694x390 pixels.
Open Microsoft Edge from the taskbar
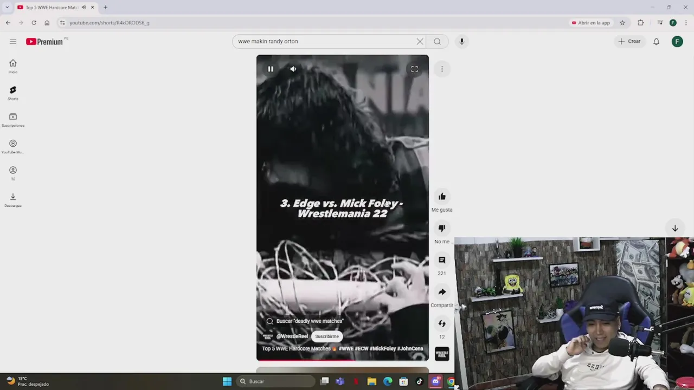(x=388, y=381)
